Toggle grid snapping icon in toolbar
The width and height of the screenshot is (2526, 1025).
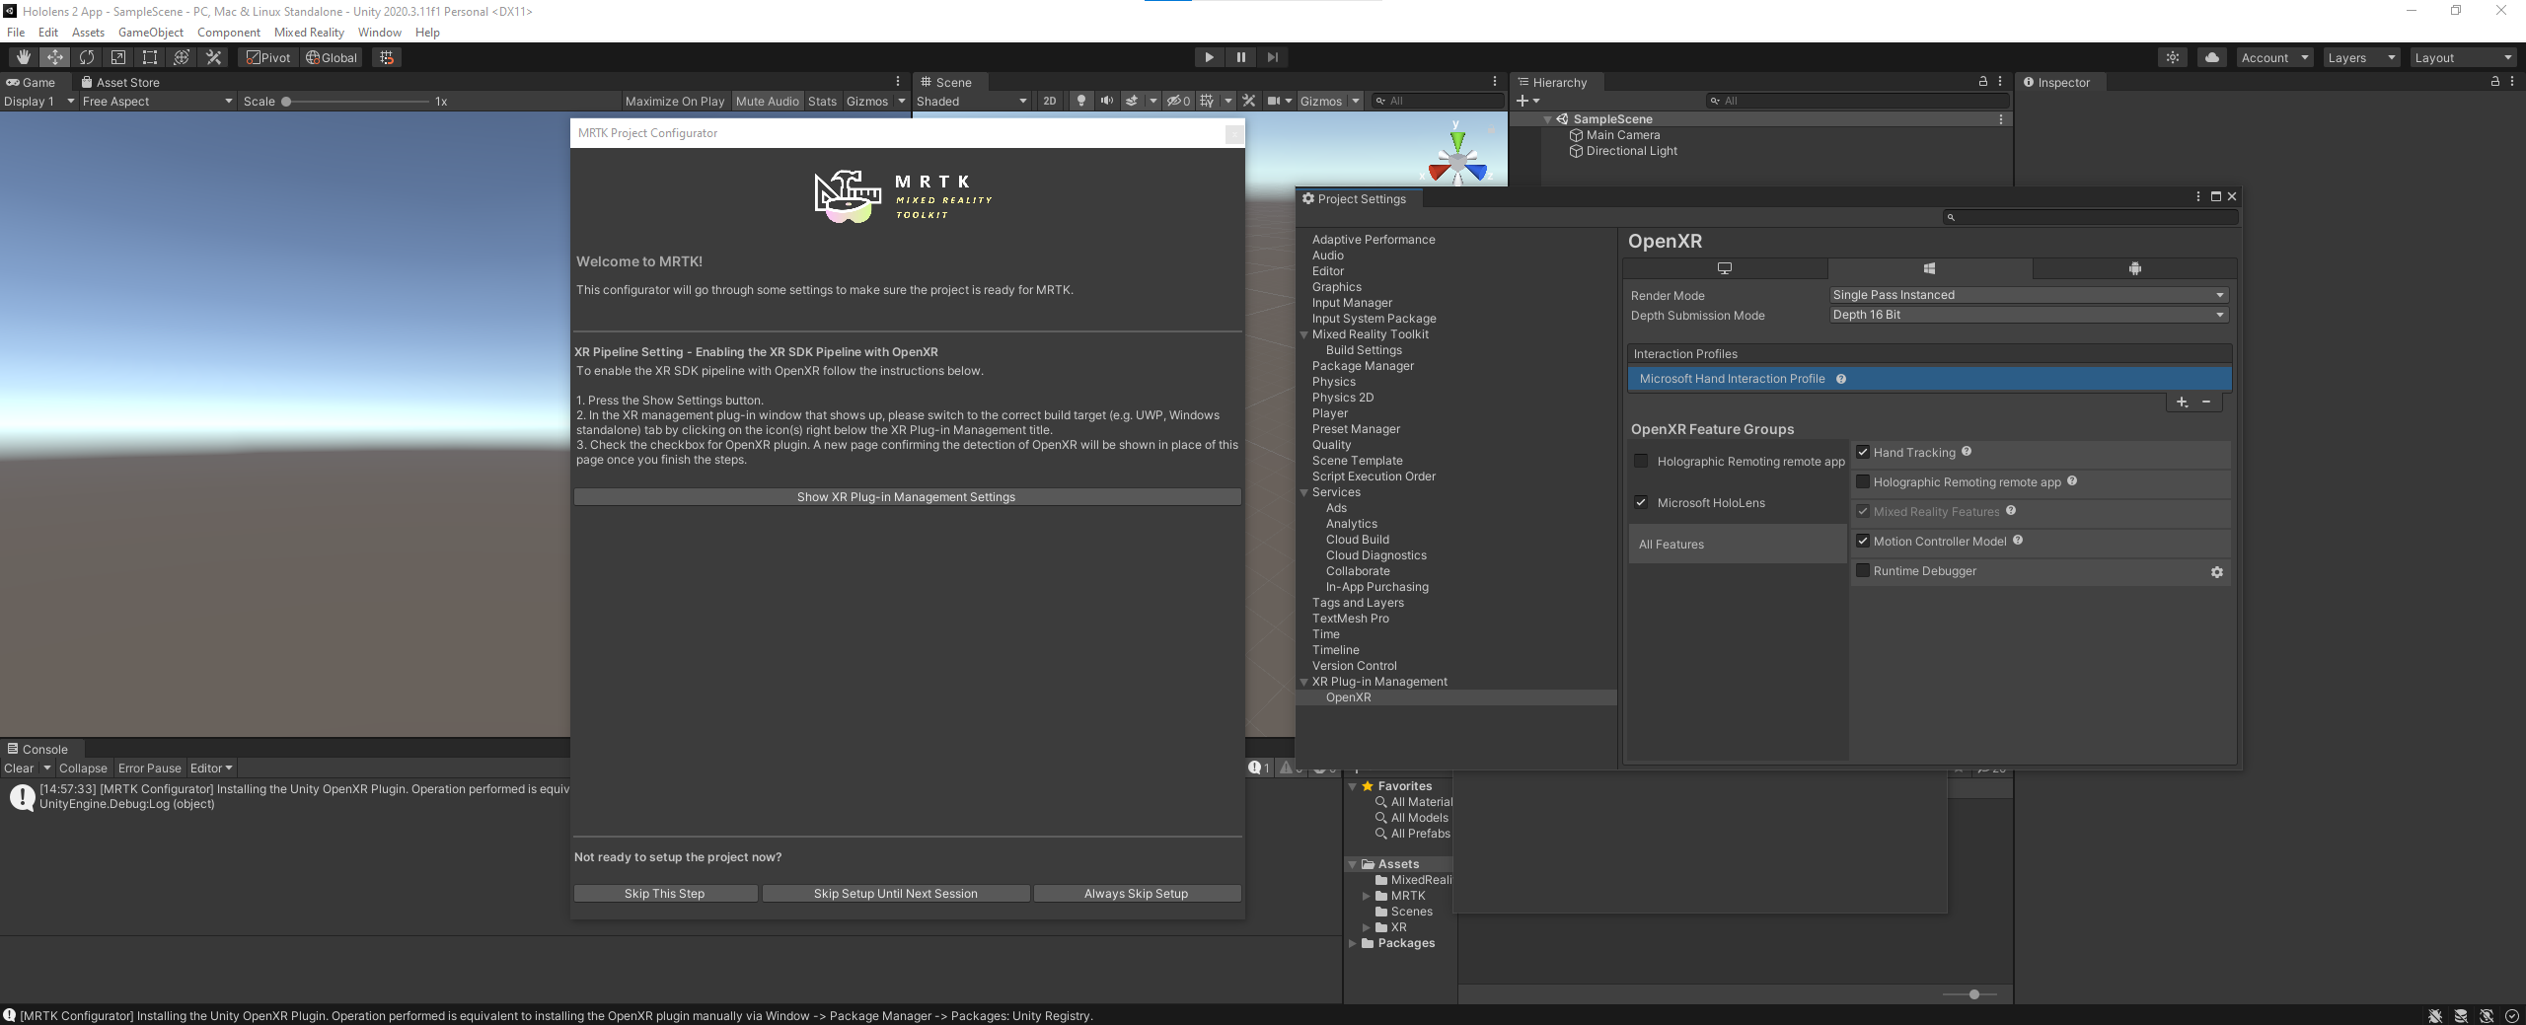coord(387,57)
